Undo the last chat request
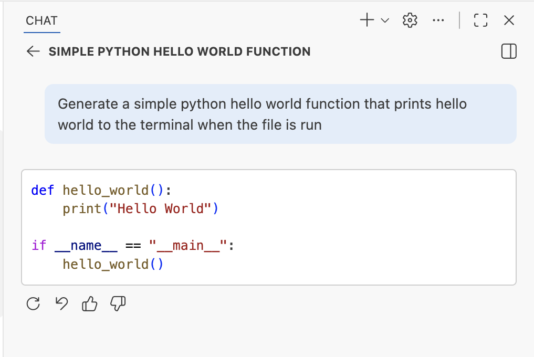Image resolution: width=534 pixels, height=357 pixels. (61, 303)
